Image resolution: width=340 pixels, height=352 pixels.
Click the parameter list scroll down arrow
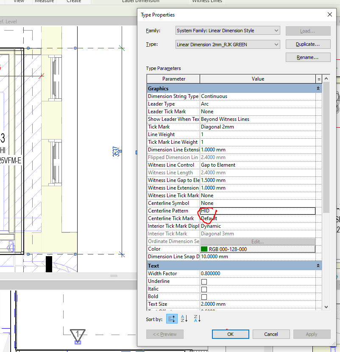click(326, 307)
